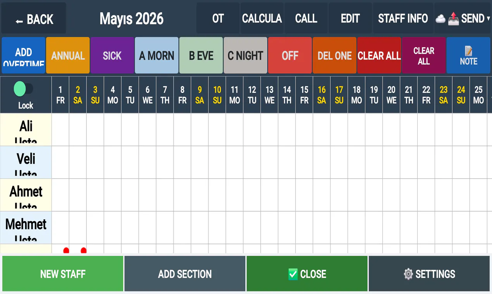
Task: Go BACK with the arrow button
Action: [x=34, y=18]
